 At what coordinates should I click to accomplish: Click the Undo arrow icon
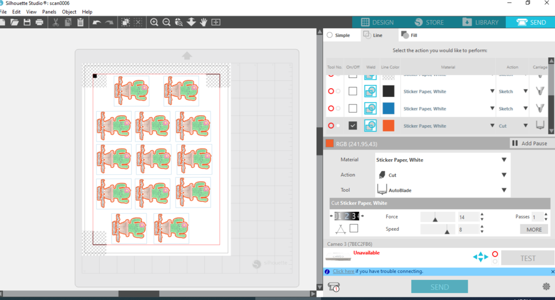(96, 22)
